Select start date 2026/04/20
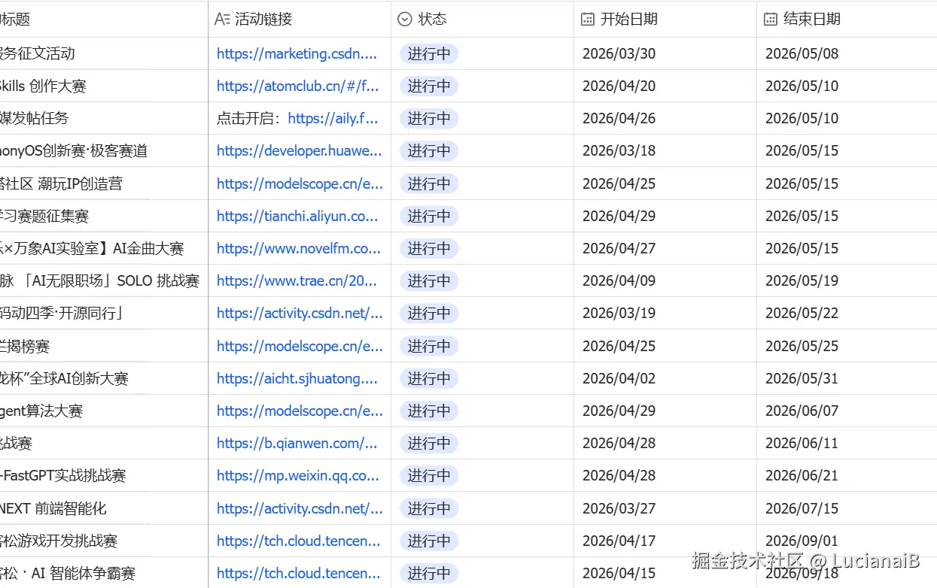Screen dimensions: 937x588 (x=619, y=86)
